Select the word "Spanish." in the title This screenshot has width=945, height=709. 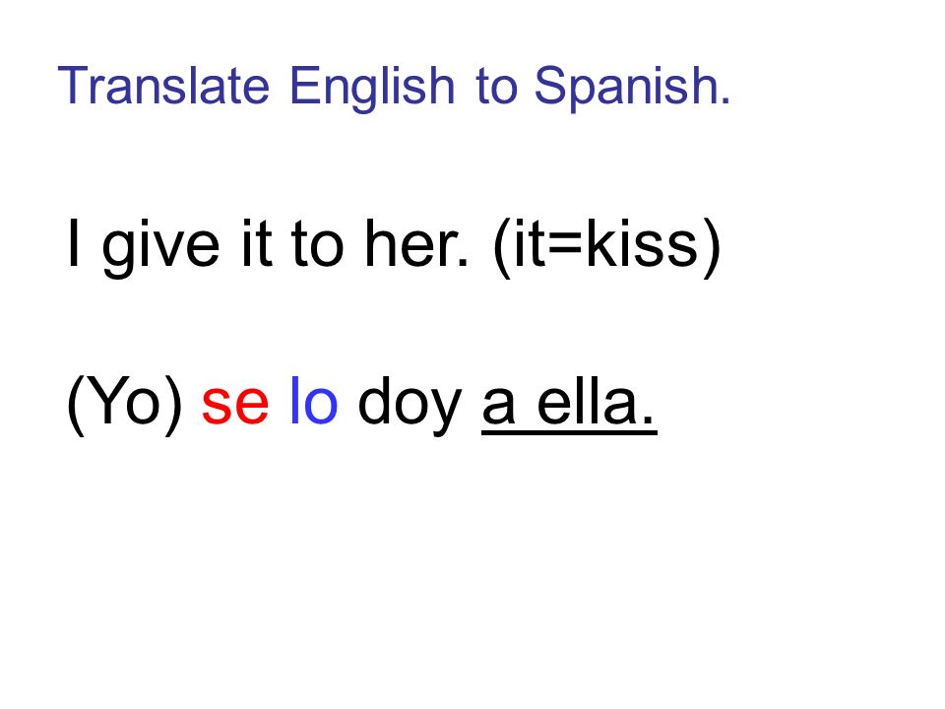633,90
